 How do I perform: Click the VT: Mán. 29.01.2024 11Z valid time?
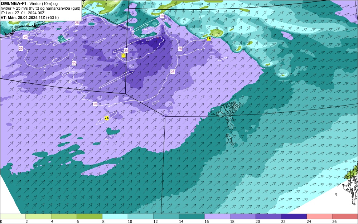(23, 18)
